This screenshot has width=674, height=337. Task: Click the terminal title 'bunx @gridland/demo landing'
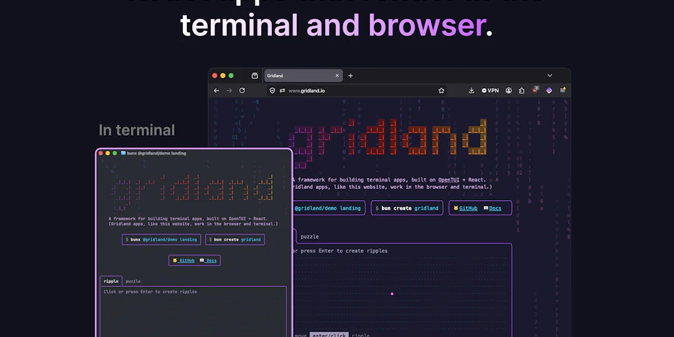point(157,153)
